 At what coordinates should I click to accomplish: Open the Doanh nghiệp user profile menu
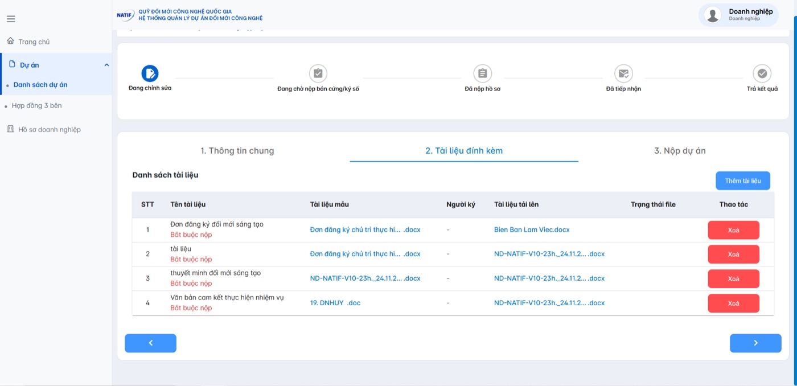click(738, 15)
